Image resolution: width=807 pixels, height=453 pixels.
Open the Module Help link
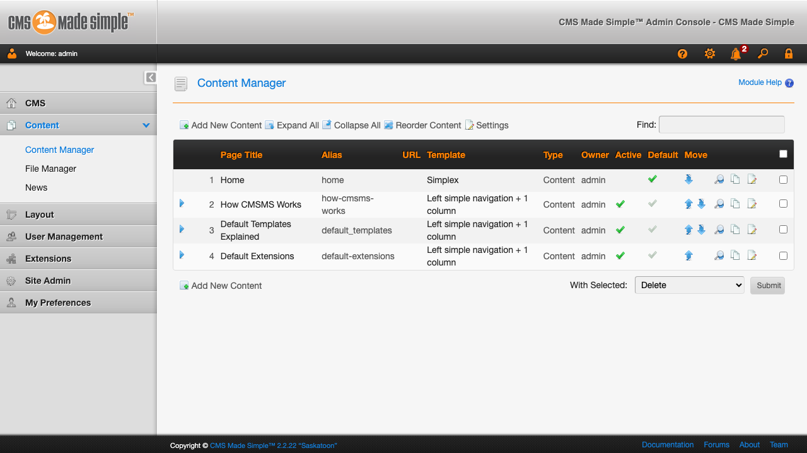pyautogui.click(x=765, y=82)
